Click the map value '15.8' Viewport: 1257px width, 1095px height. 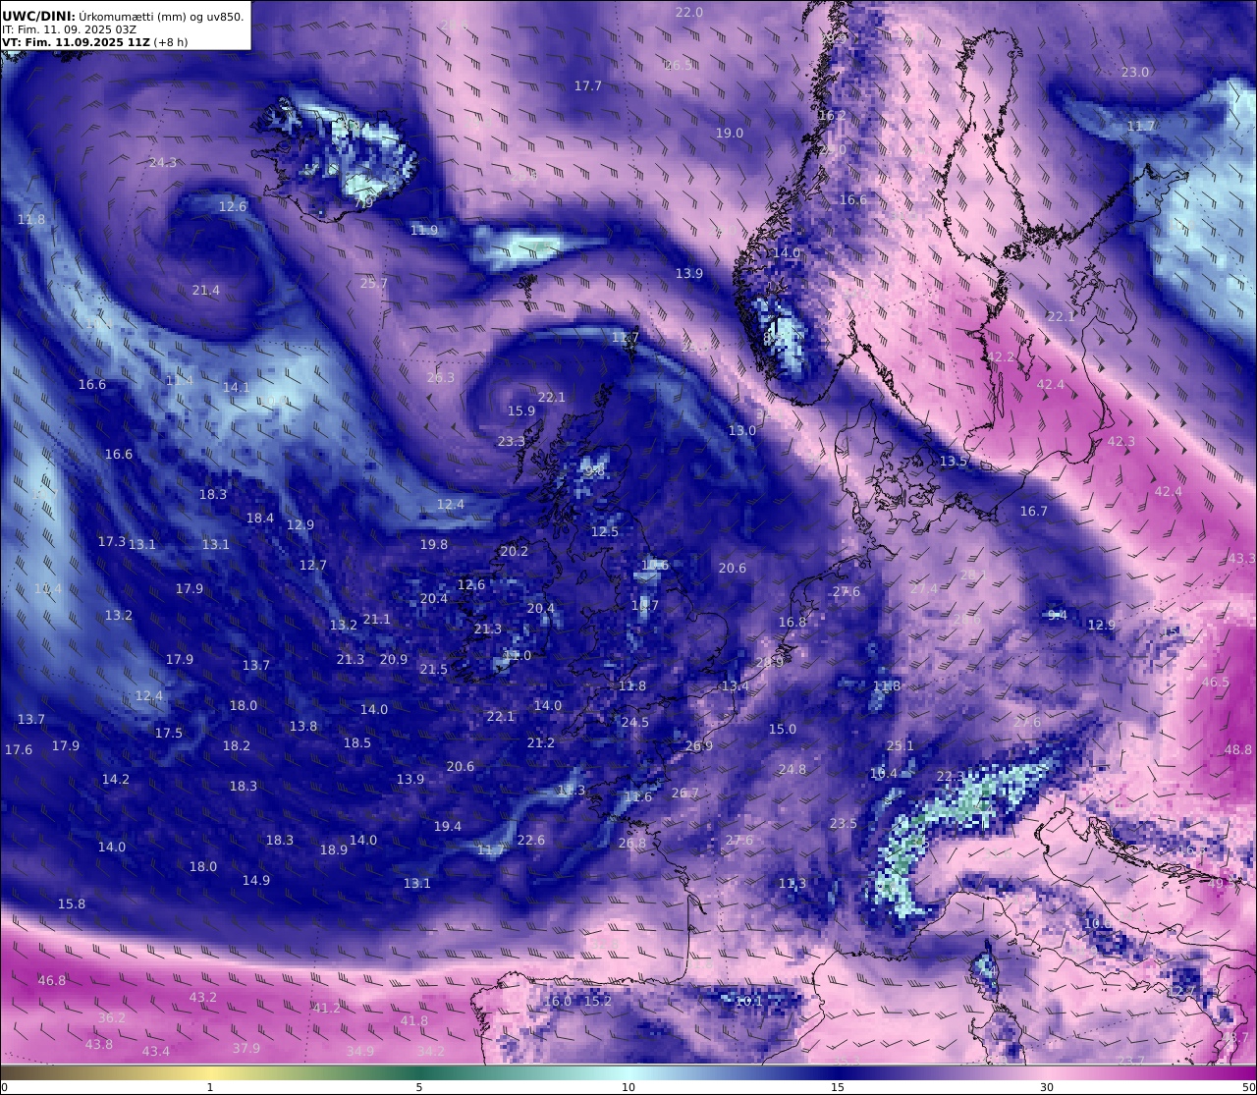(x=72, y=903)
